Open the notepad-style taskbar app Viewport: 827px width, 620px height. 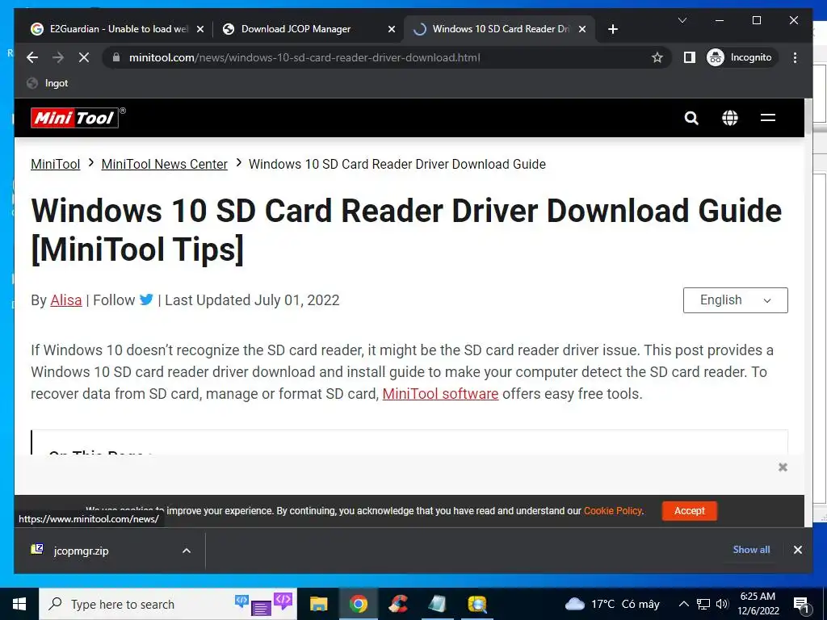point(437,604)
